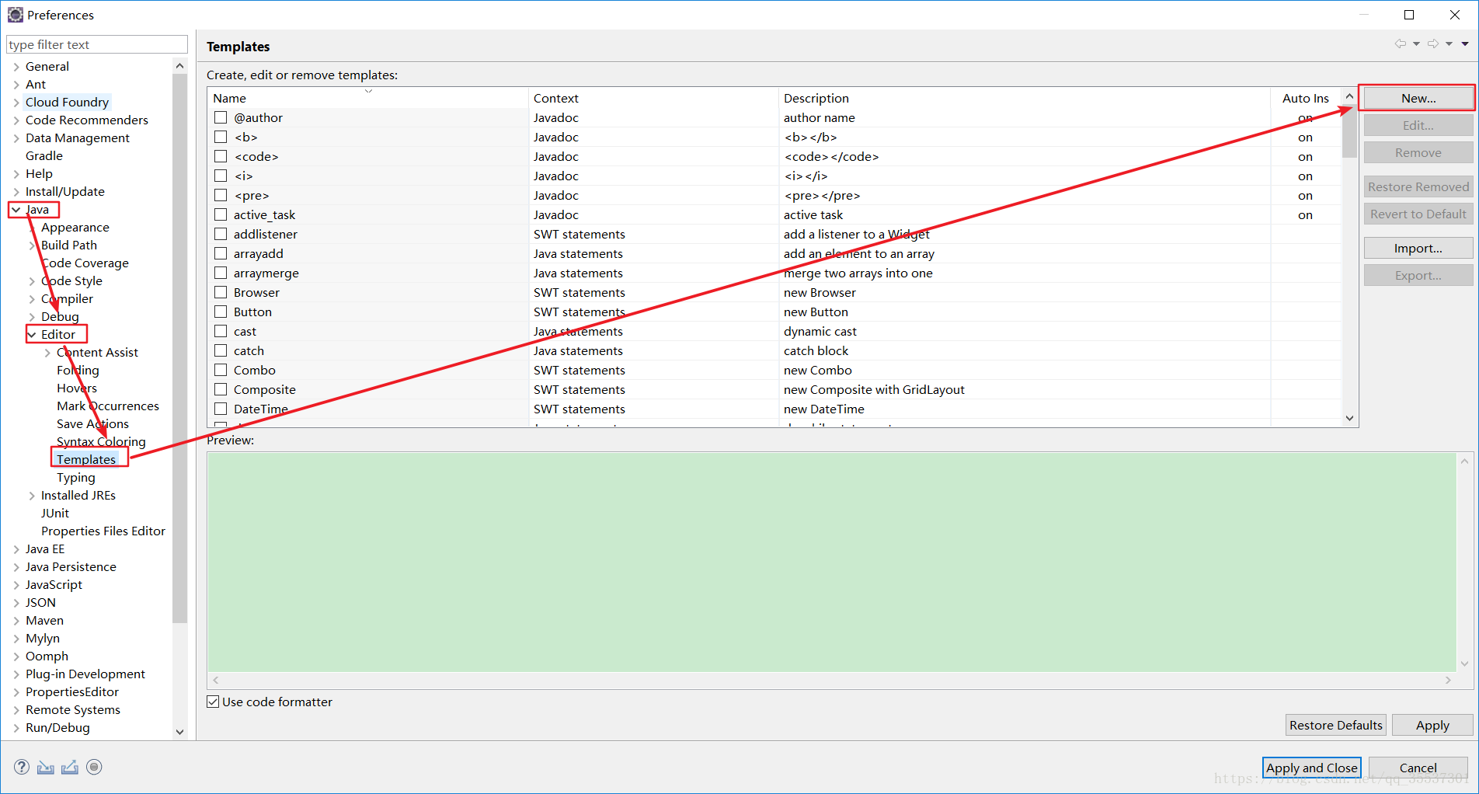Screen dimensions: 1479x794
Task: Select Save Actions in the tree
Action: 92,423
